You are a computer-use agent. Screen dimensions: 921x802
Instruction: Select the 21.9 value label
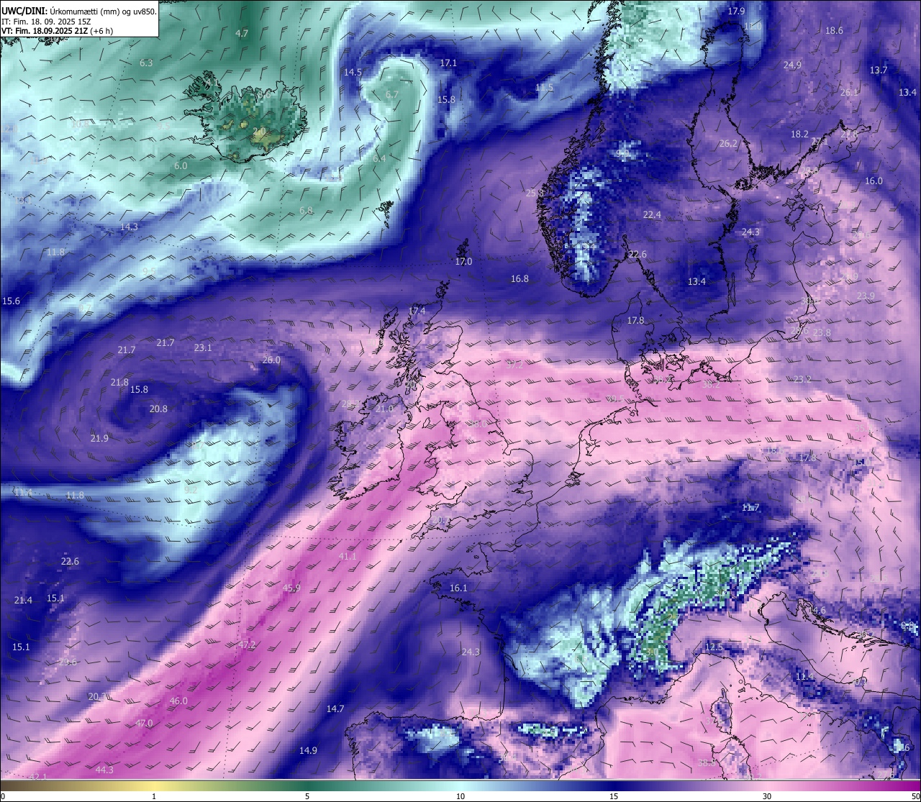[99, 439]
